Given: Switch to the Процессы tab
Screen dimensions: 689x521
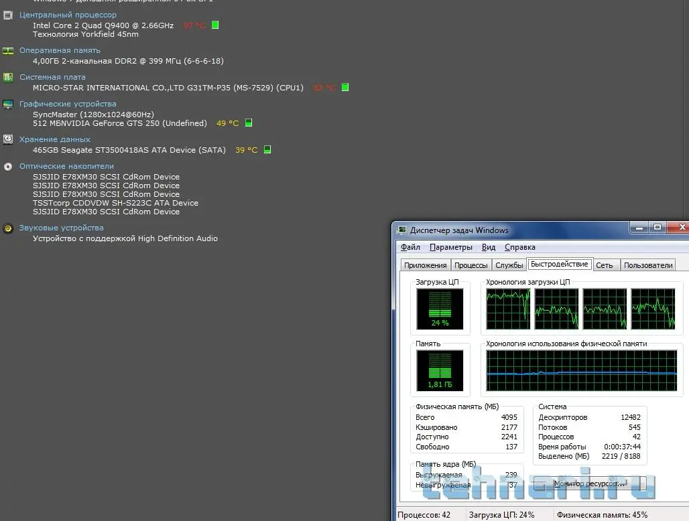Looking at the screenshot, I should tap(471, 265).
